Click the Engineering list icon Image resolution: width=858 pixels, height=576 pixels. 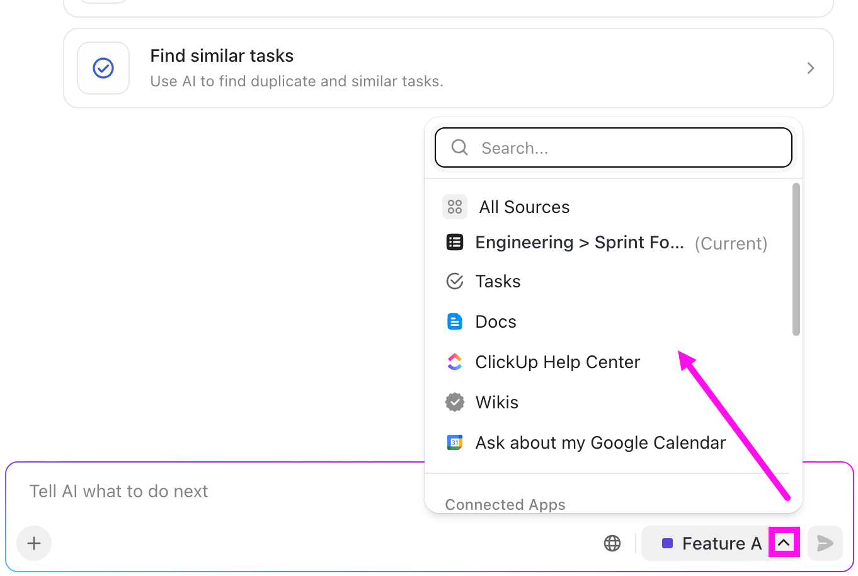pos(455,242)
